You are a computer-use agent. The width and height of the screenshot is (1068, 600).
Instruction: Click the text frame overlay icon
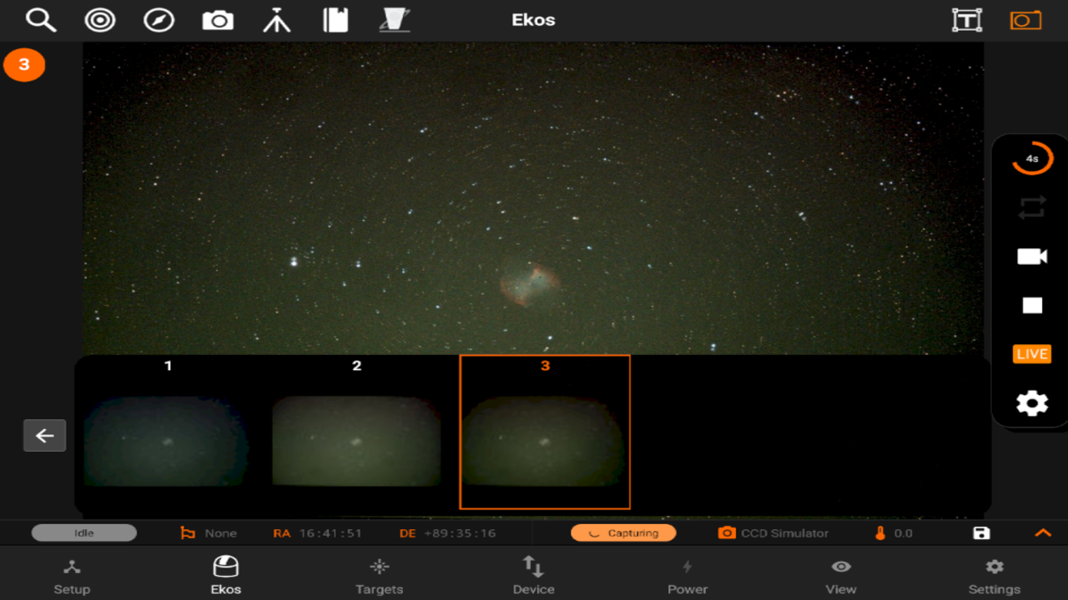tap(967, 20)
